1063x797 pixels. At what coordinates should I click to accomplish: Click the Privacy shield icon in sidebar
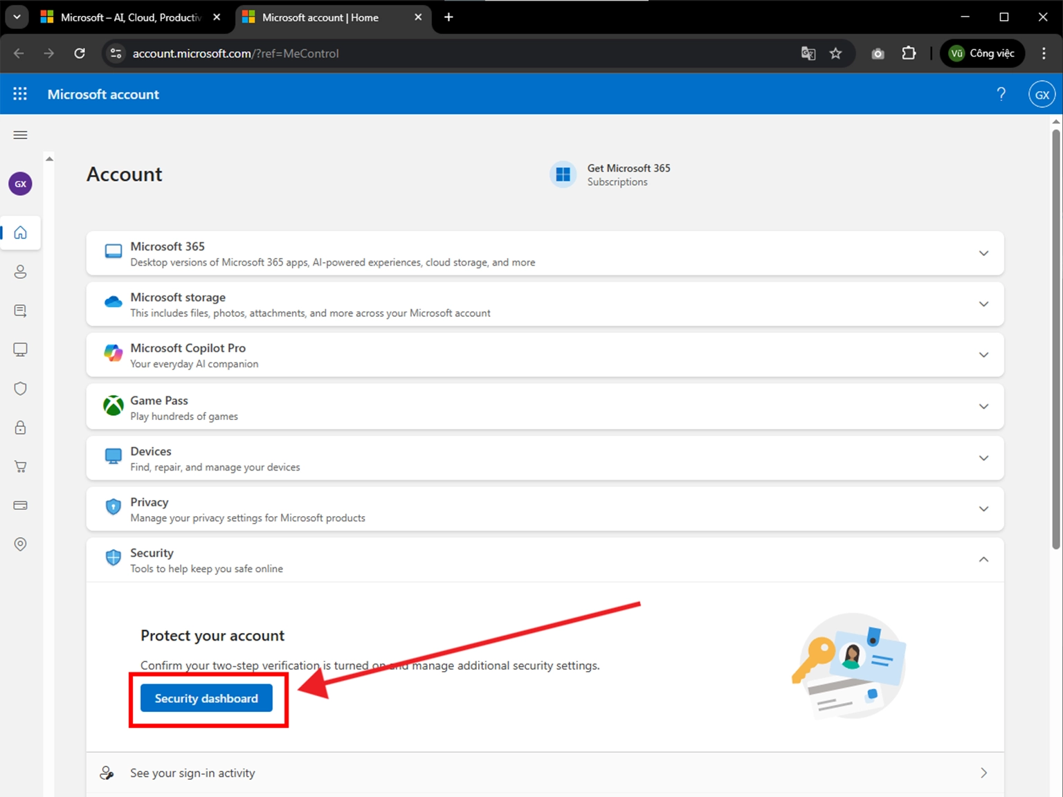tap(20, 388)
